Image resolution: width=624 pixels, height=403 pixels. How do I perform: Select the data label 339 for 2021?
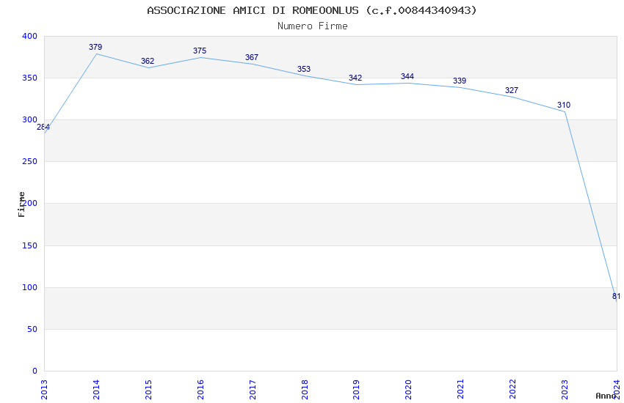pos(460,81)
